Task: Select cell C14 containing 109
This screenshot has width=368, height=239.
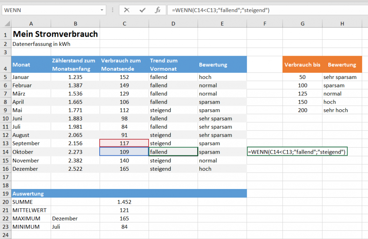Action: pyautogui.click(x=124, y=152)
